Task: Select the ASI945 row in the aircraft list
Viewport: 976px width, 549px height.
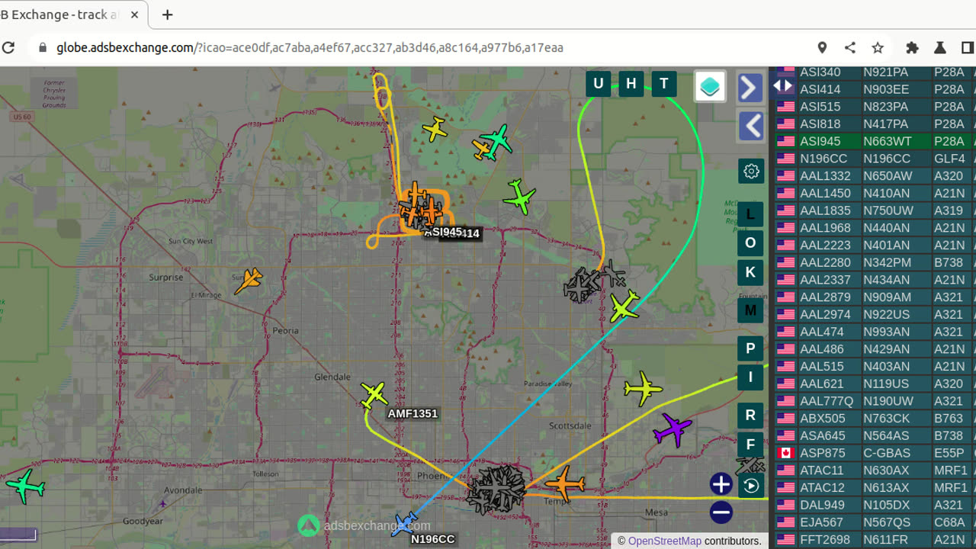Action: (x=875, y=141)
